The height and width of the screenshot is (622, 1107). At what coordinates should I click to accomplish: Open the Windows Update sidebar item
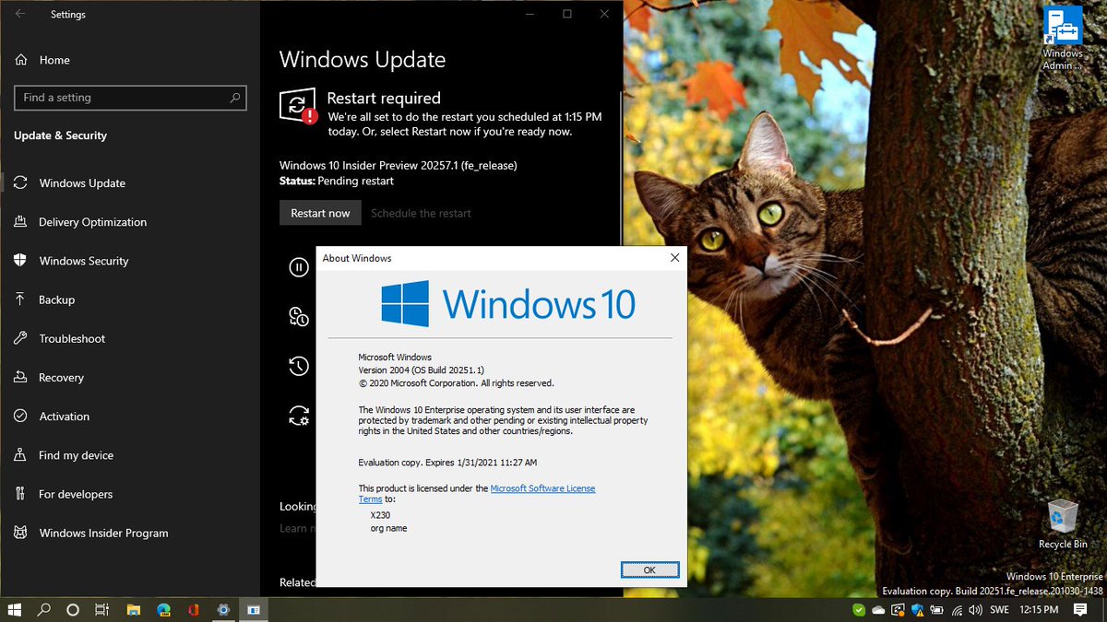pos(130,183)
